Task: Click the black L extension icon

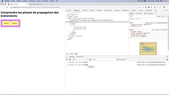Action: [x=152, y=7]
